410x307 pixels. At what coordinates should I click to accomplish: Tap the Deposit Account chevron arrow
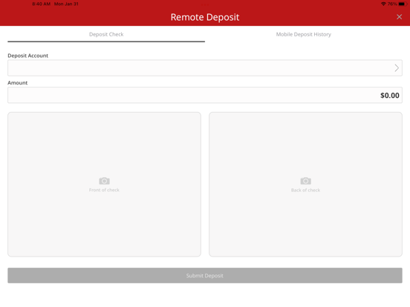397,68
